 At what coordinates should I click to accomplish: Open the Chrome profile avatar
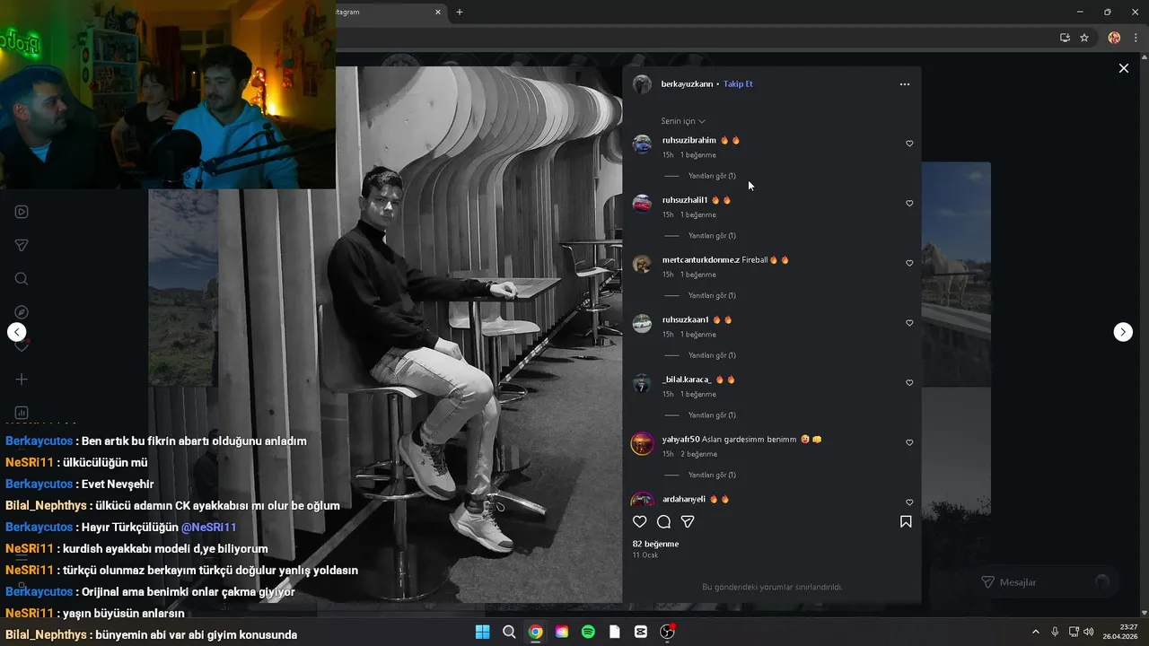1114,38
